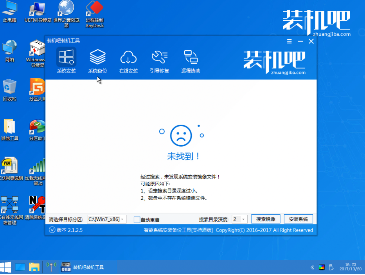Open the search directory depth dropdown
Image resolution: width=365 pixels, height=275 pixels.
[243, 219]
